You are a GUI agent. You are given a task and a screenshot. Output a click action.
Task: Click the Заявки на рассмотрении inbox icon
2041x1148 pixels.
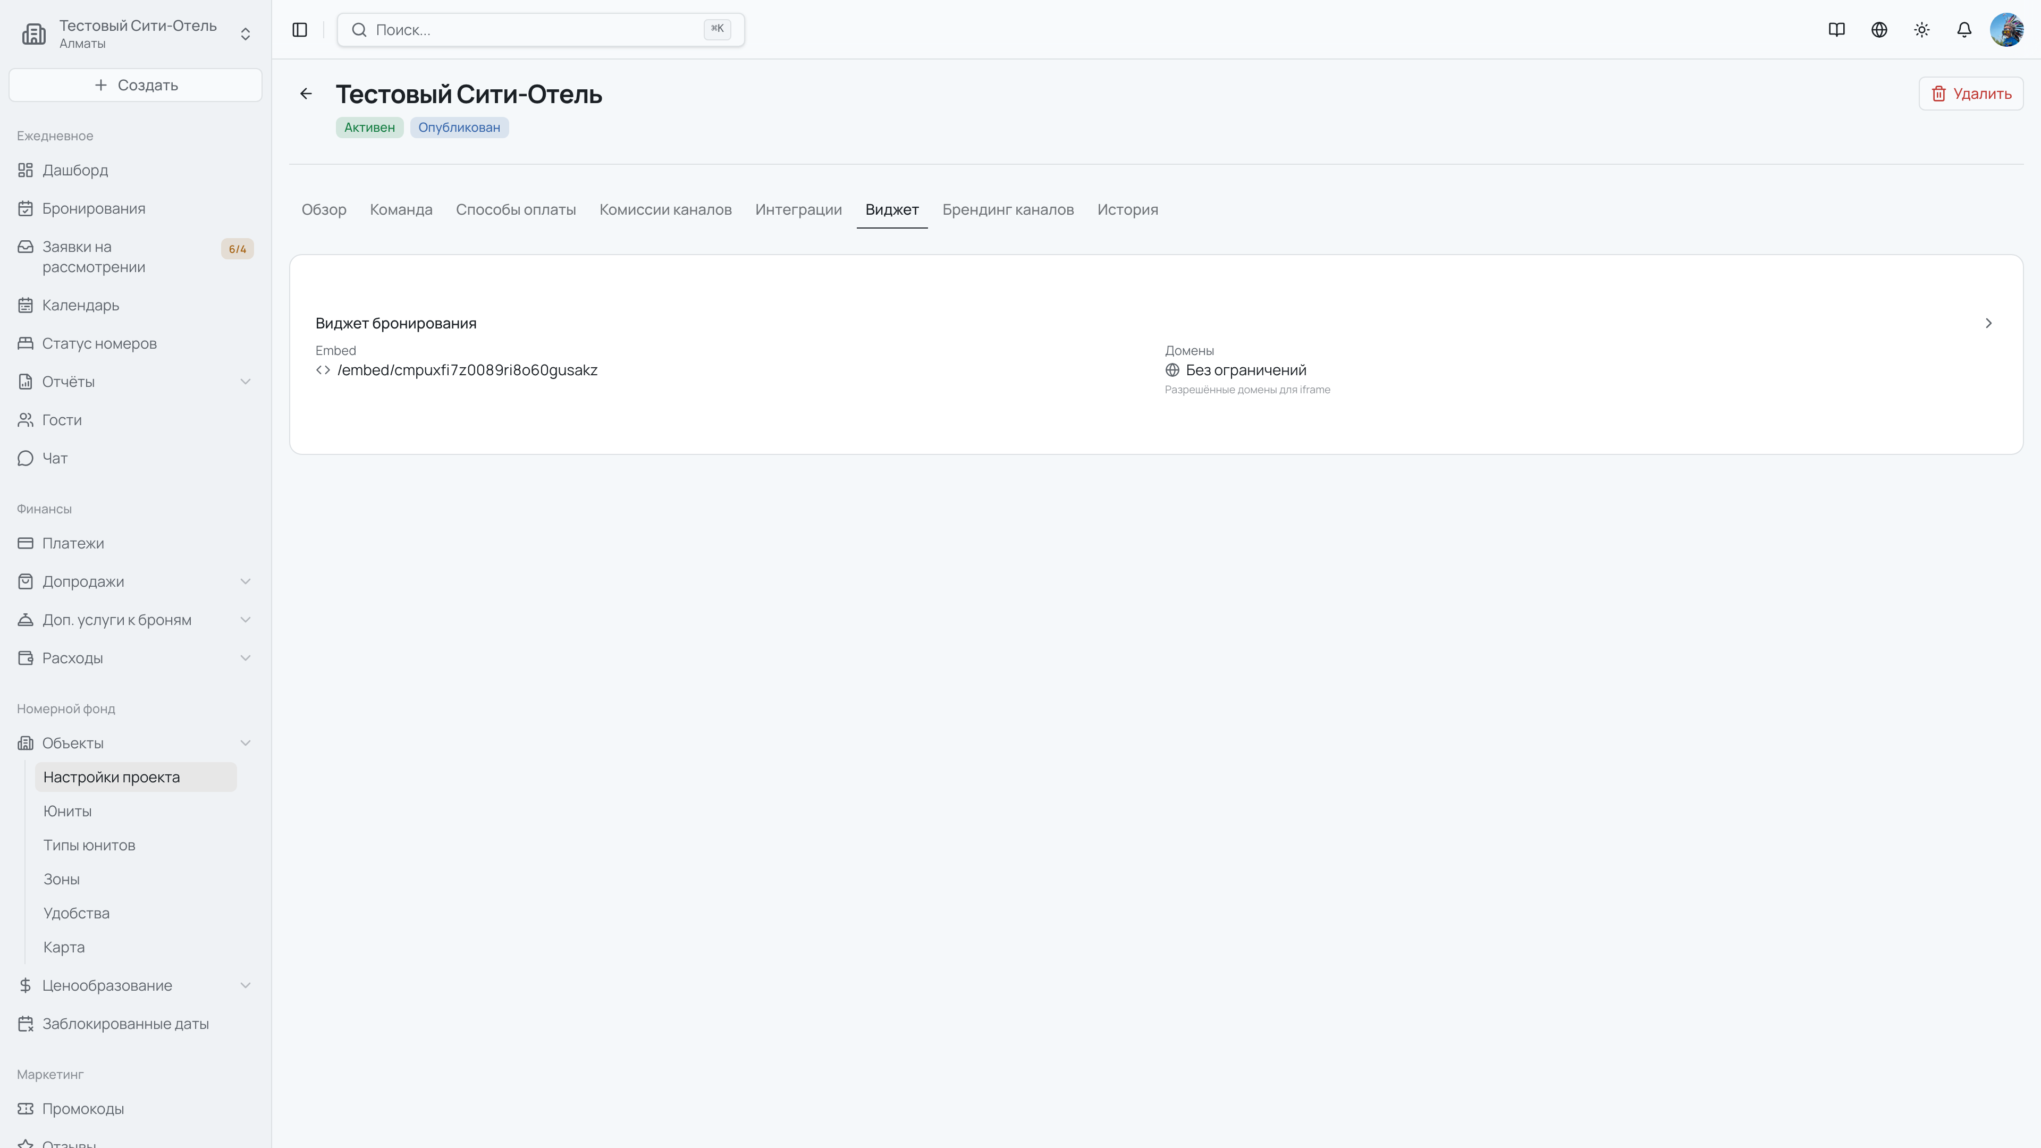tap(26, 247)
